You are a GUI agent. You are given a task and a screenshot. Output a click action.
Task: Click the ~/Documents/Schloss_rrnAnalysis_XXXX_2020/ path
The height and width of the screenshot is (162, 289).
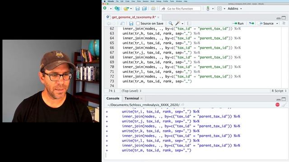pos(144,105)
